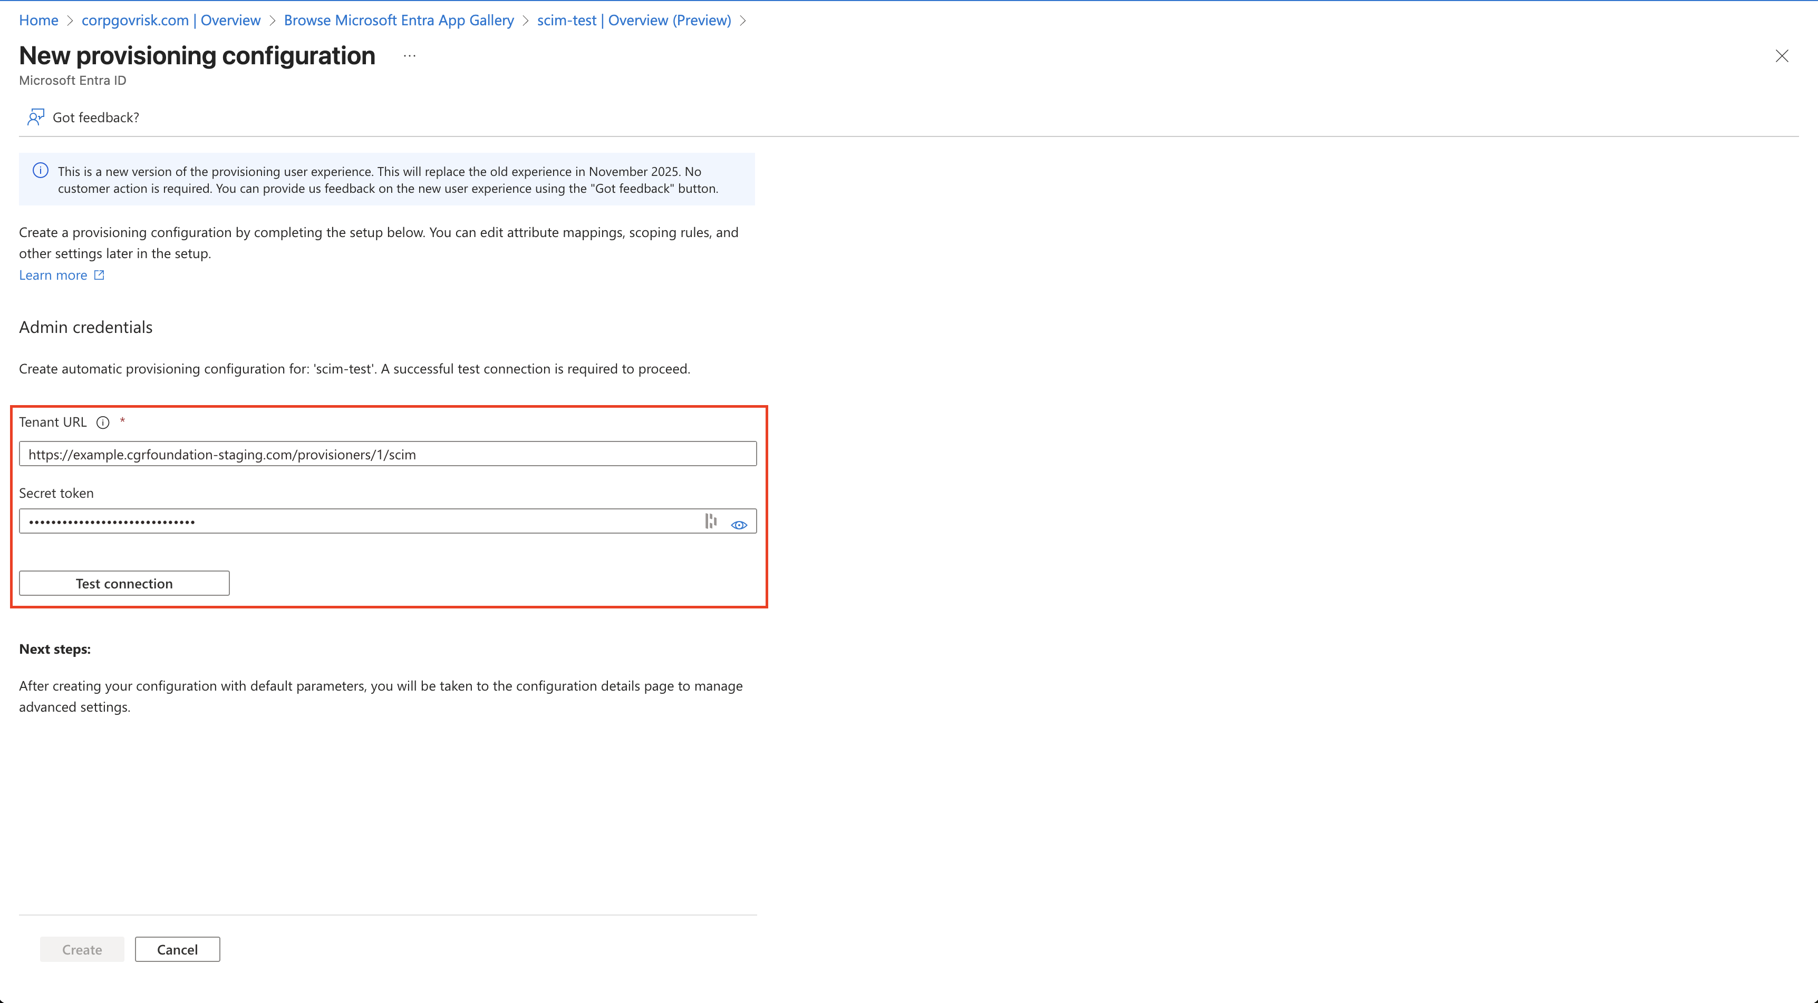Click the chevron after scim-test breadcrumb
Image resolution: width=1818 pixels, height=1003 pixels.
(742, 21)
